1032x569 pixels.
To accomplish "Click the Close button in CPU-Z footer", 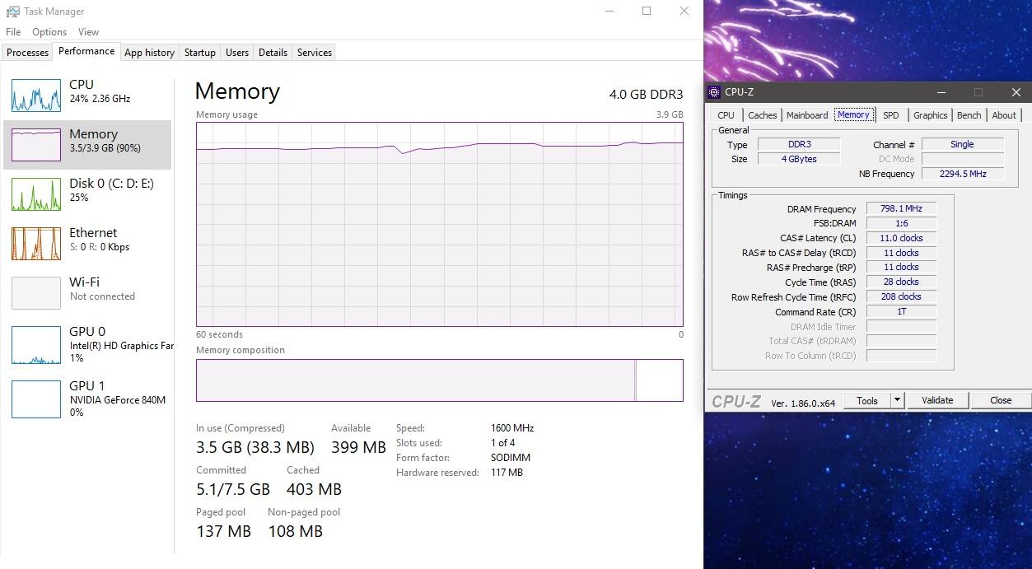I will (x=1001, y=400).
